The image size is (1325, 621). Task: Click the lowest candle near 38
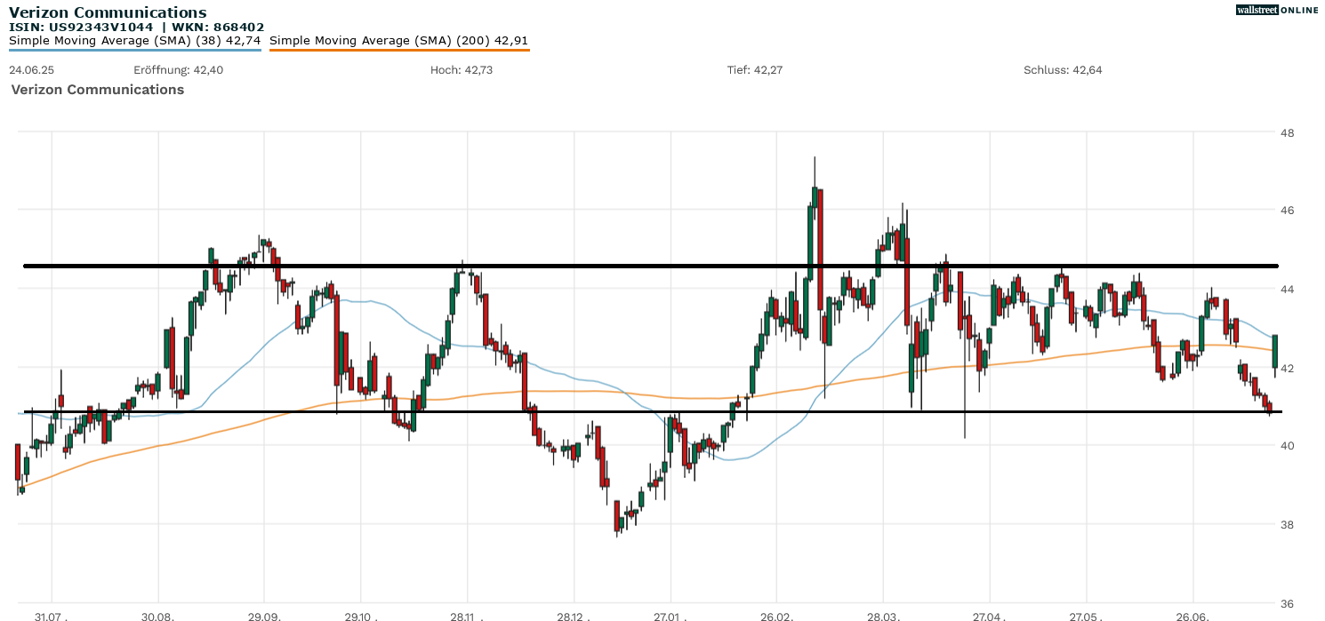(x=617, y=517)
